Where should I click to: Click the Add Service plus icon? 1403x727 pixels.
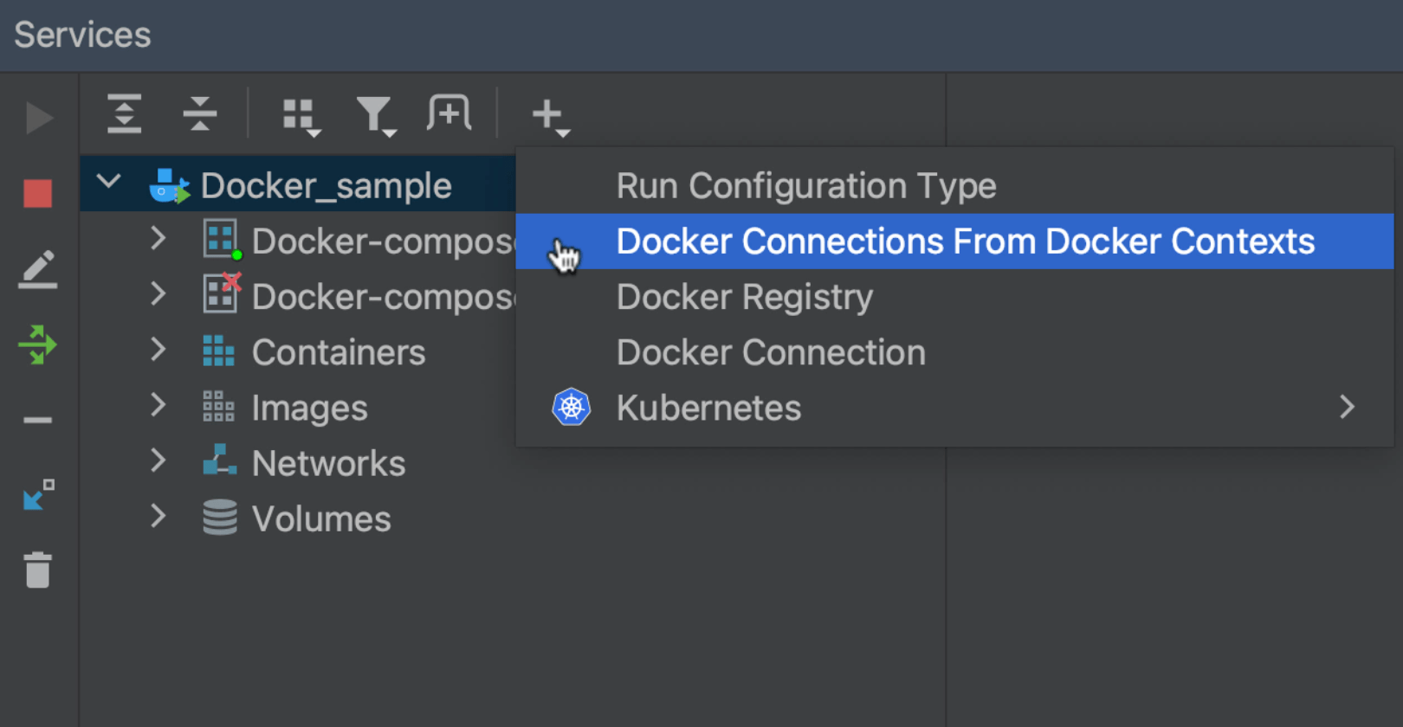549,115
